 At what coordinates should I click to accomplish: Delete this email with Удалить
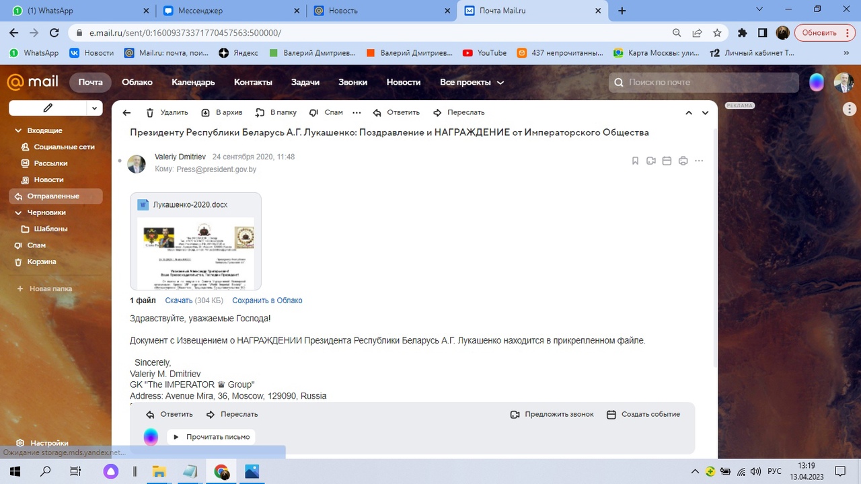point(167,113)
